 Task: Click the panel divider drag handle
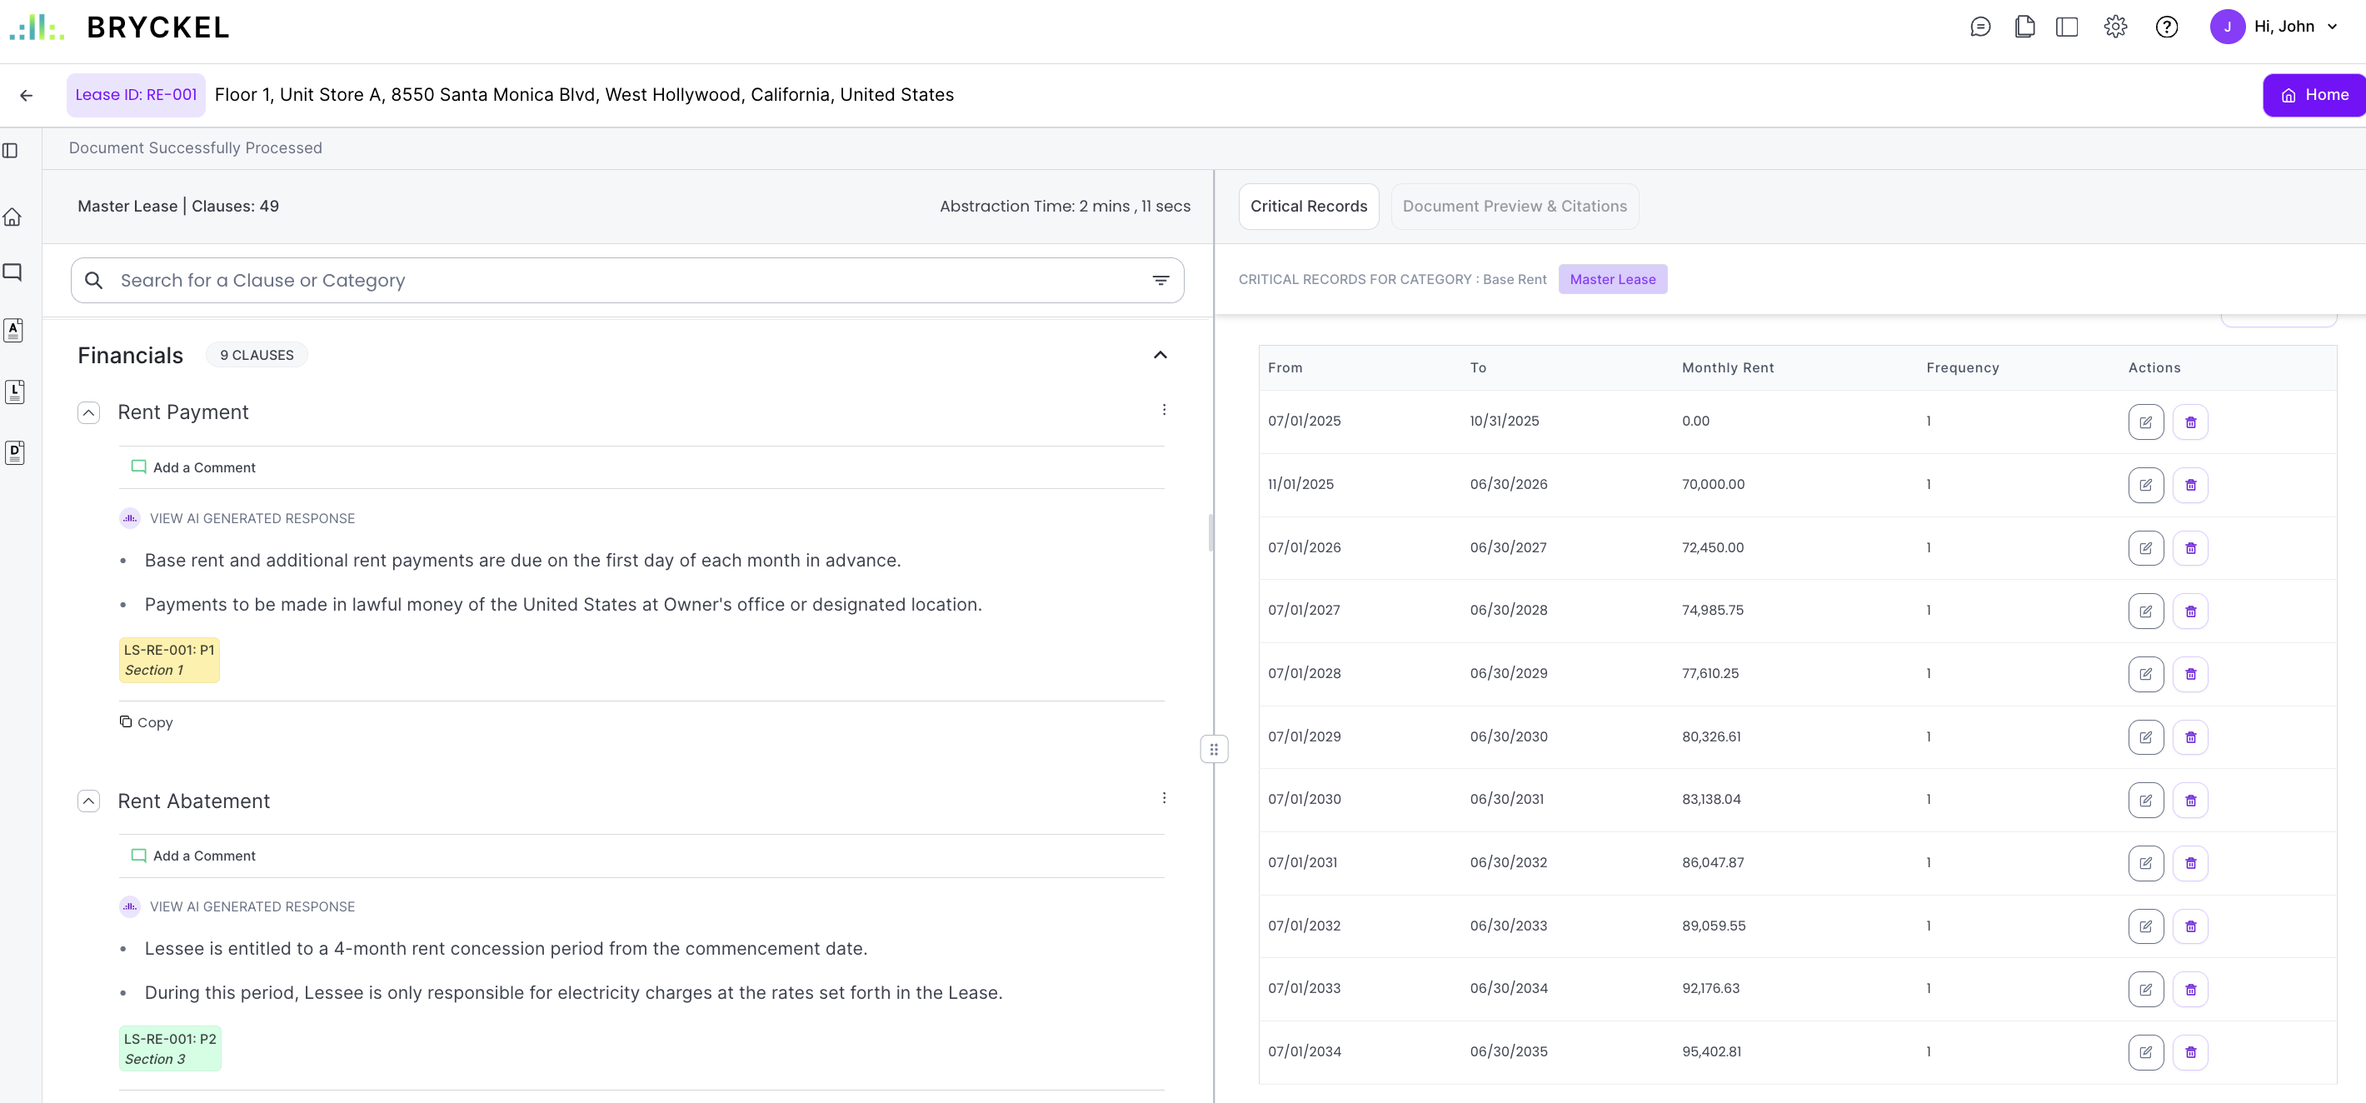pos(1213,750)
